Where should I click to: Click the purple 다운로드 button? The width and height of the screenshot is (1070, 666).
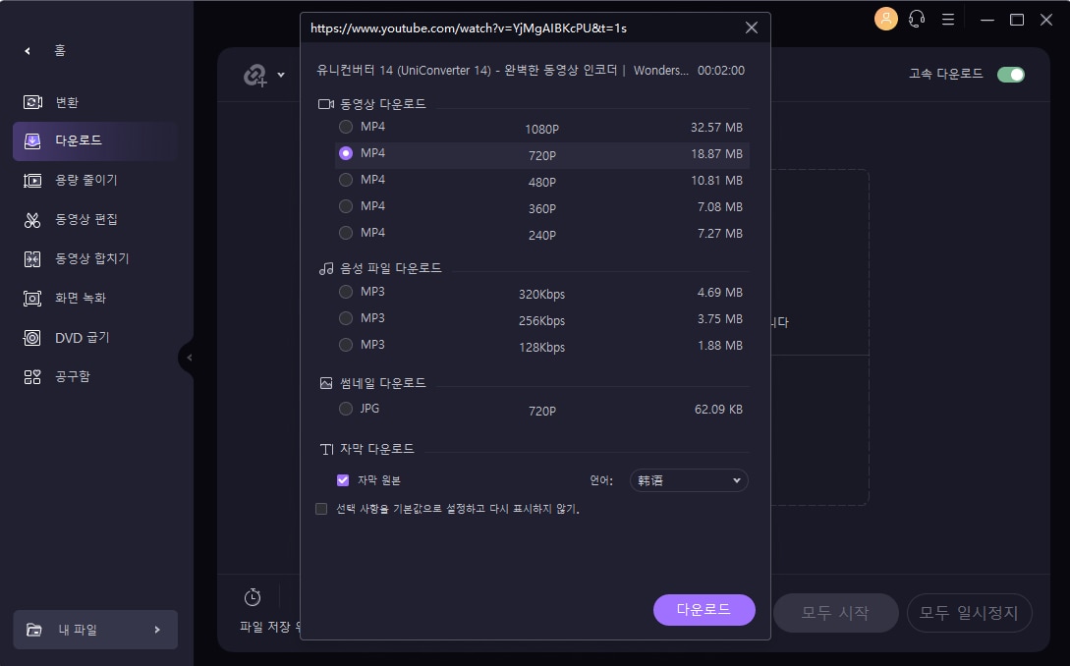click(x=704, y=609)
